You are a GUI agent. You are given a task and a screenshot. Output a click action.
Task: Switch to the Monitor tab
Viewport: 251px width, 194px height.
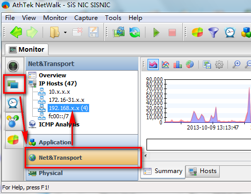(x=27, y=50)
